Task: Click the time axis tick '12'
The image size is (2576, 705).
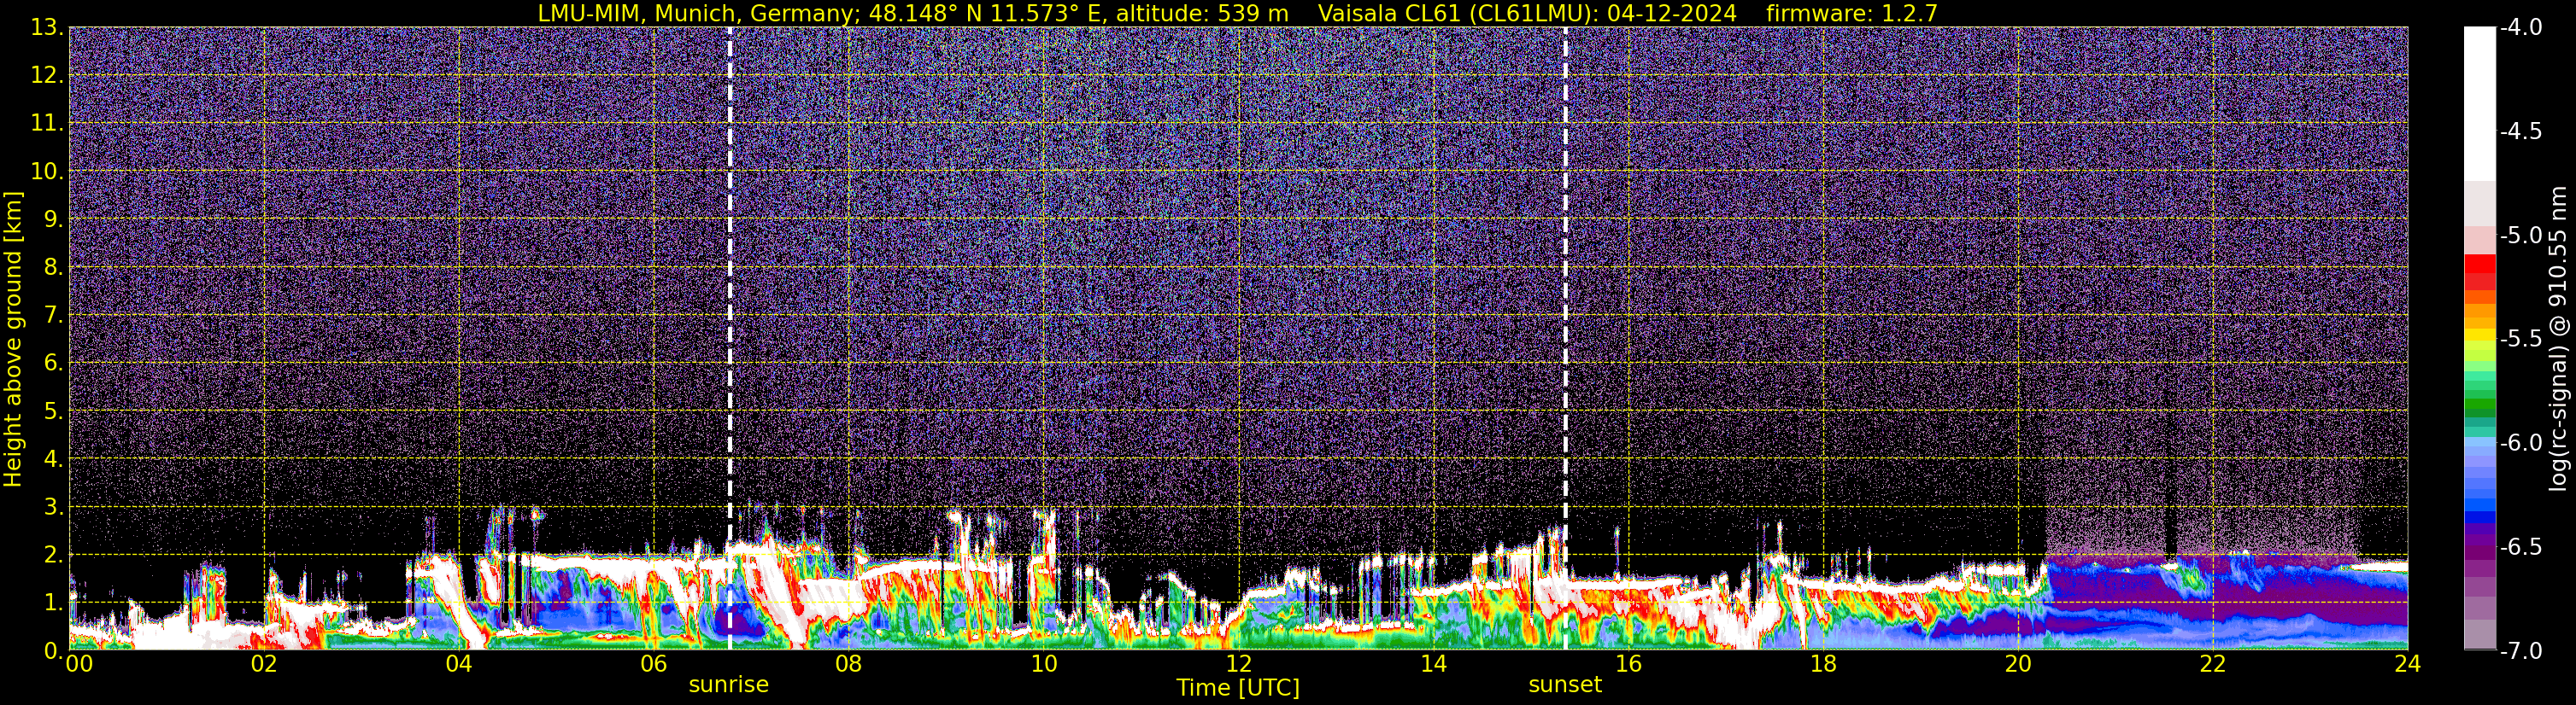Action: coord(1239,665)
